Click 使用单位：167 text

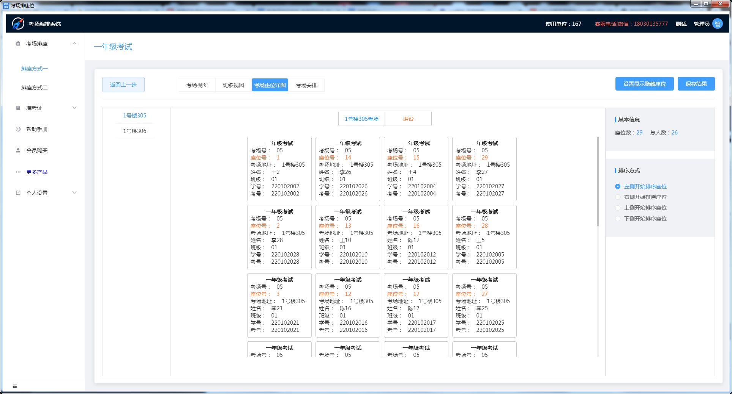coord(563,24)
